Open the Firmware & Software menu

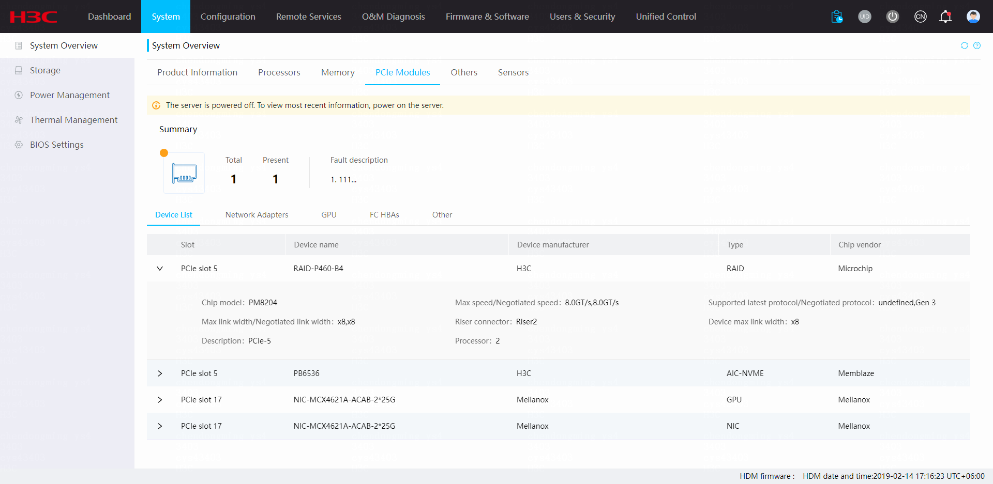click(x=487, y=17)
